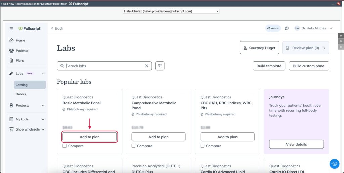Open the provider email selector dropdown

click(171, 11)
